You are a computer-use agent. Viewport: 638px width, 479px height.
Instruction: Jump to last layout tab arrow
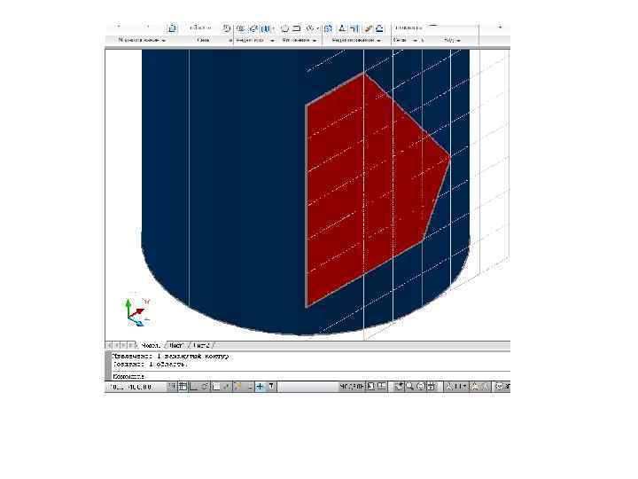pyautogui.click(x=131, y=345)
